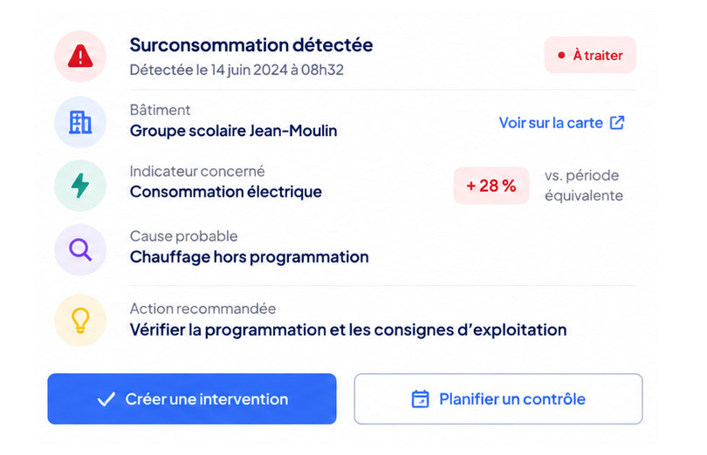Click the yellow lightbulb icon
Image resolution: width=707 pixels, height=455 pixels.
point(80,320)
